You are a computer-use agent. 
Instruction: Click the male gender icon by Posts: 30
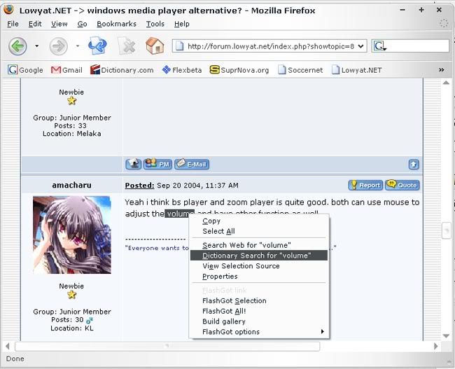pos(90,320)
